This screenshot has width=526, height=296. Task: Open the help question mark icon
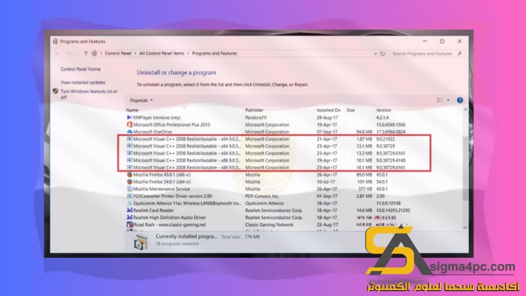point(460,100)
